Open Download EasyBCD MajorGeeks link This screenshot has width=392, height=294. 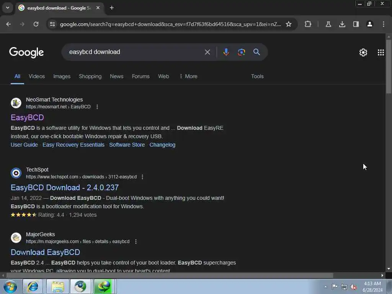click(45, 252)
